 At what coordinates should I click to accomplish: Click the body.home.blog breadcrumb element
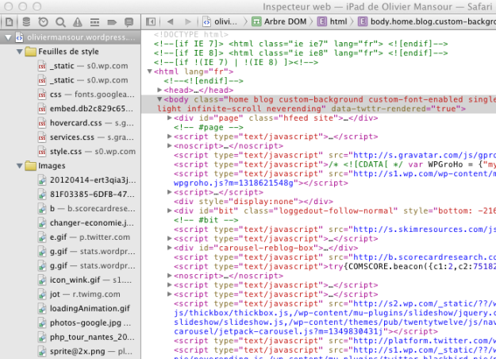427,21
